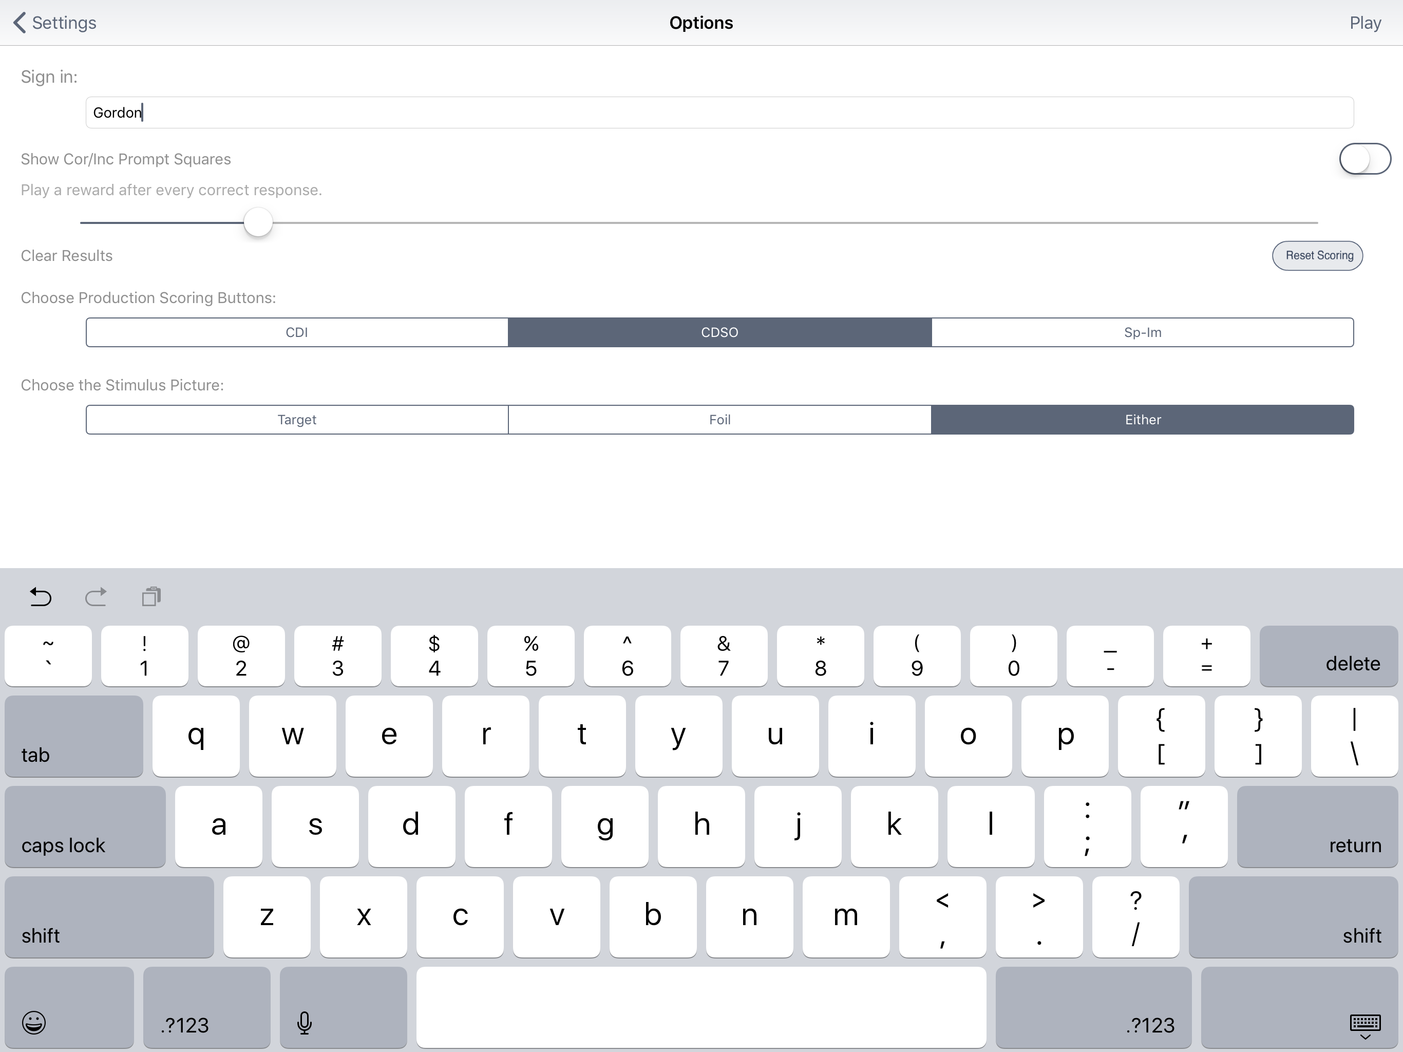
Task: Select CDI scoring buttons segment
Action: [x=297, y=332]
